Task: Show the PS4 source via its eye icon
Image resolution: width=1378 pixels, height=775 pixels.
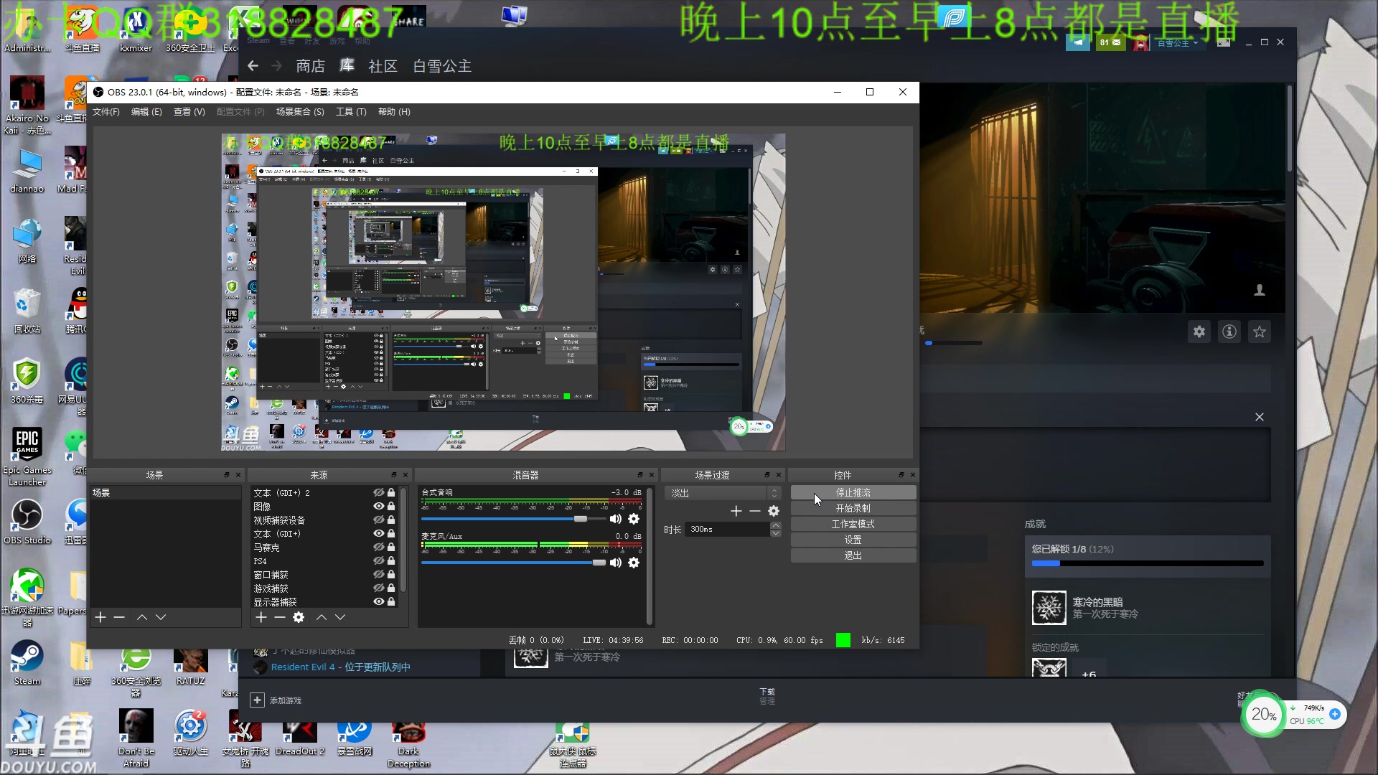Action: pos(378,560)
